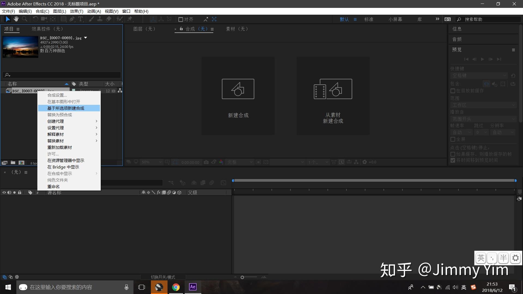Toggle the composition lock icon on tab

[x=181, y=29]
